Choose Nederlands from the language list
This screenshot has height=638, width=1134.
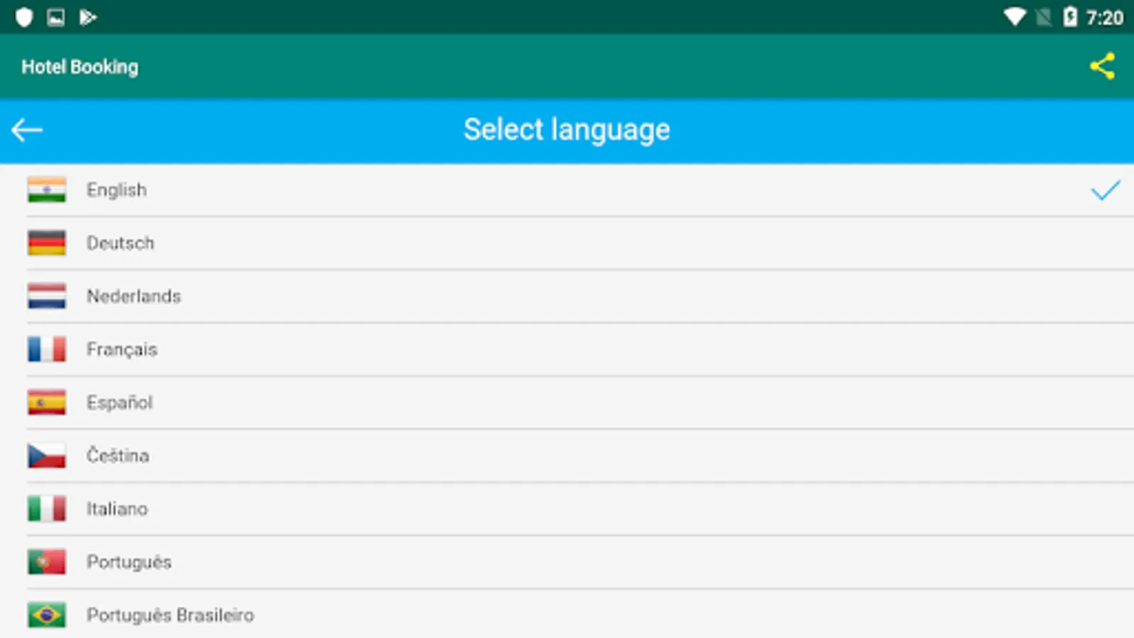coord(134,296)
